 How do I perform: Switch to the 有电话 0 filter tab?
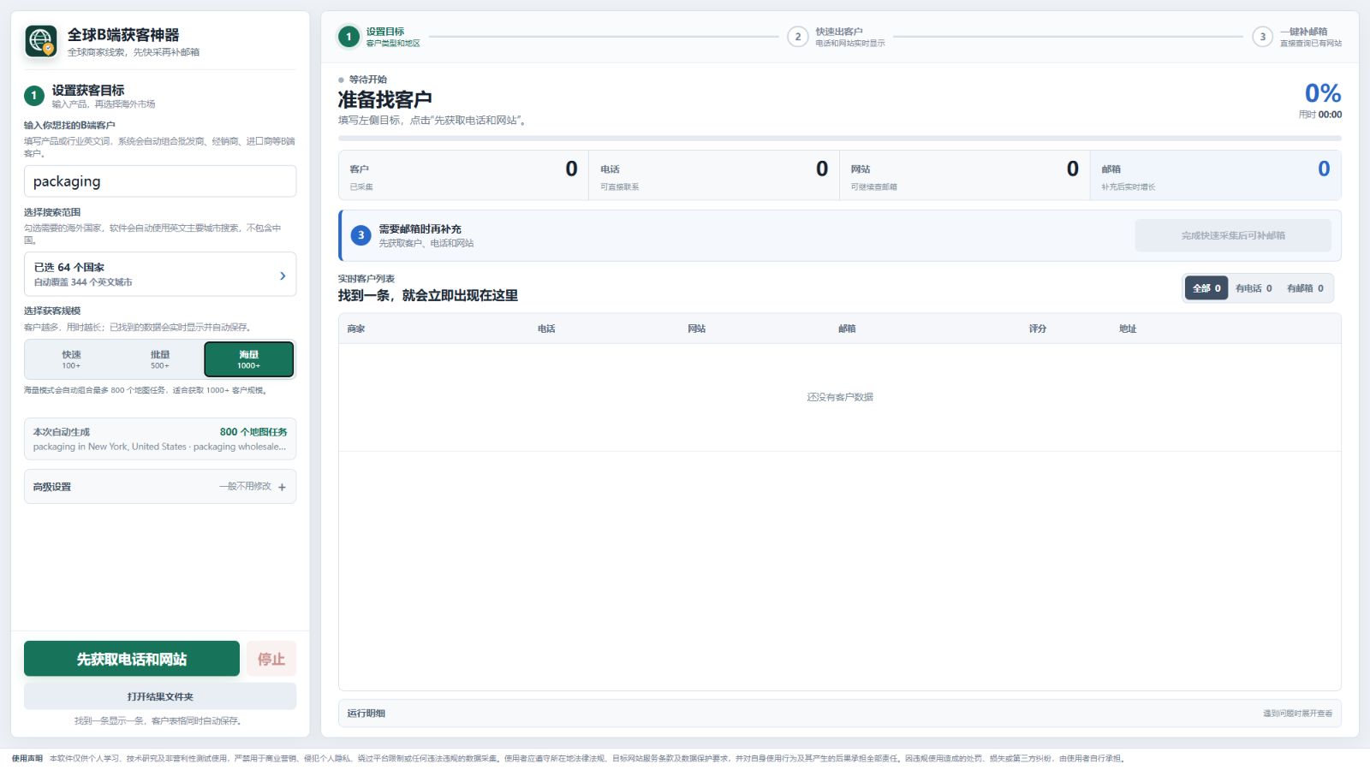point(1254,288)
